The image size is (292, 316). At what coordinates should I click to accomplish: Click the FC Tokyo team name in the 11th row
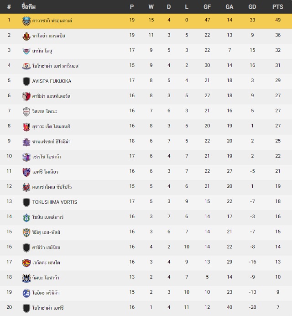pyautogui.click(x=45, y=172)
